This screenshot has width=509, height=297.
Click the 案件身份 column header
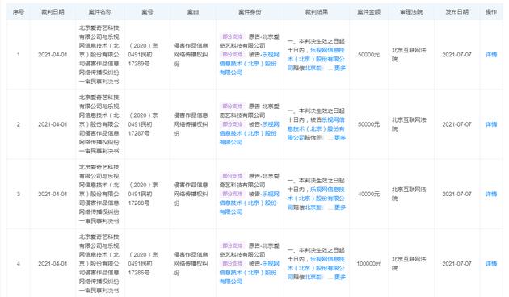point(250,11)
